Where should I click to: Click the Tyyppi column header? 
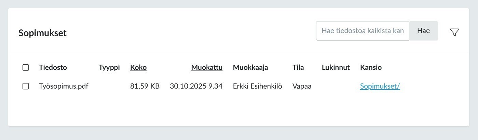(x=109, y=67)
